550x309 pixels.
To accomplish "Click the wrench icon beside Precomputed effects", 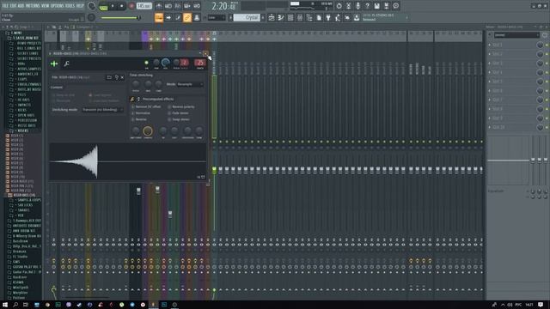I will [132, 100].
